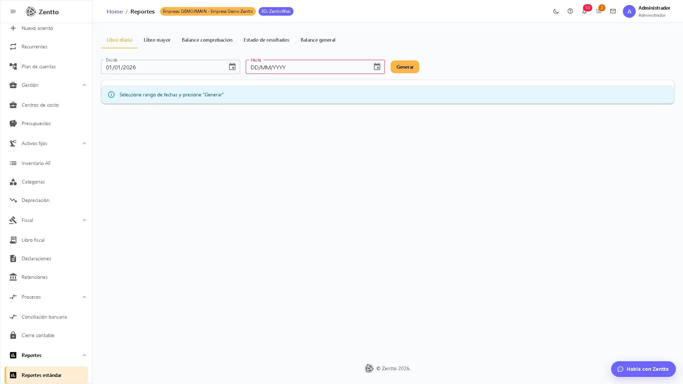This screenshot has height=384, width=683.
Task: Click the Zentto logo in the footer
Action: [x=369, y=368]
